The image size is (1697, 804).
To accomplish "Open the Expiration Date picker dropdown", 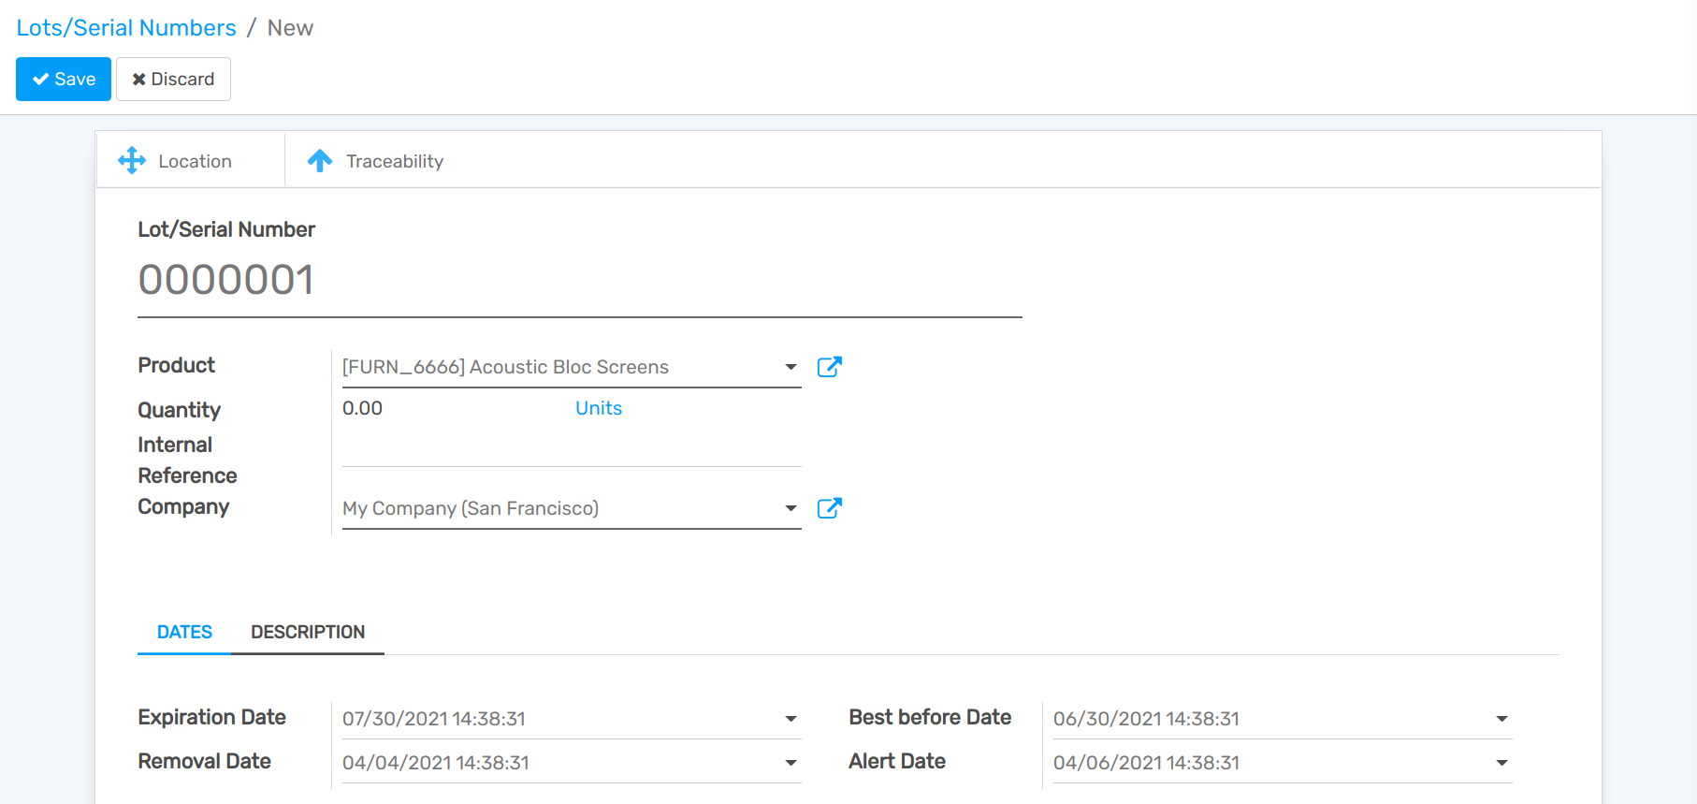I will click(790, 719).
